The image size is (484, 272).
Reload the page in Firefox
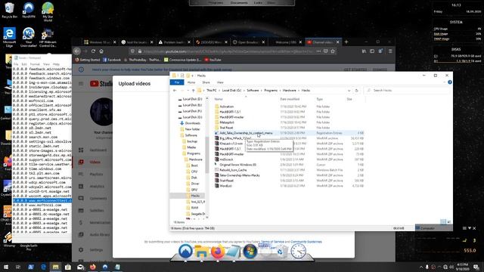pos(93,51)
